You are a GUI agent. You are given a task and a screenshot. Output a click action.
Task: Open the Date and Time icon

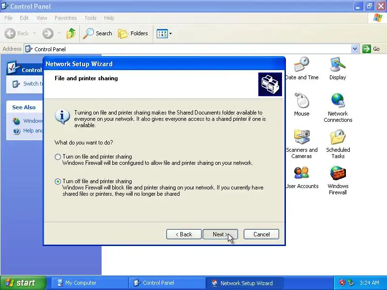(x=301, y=69)
